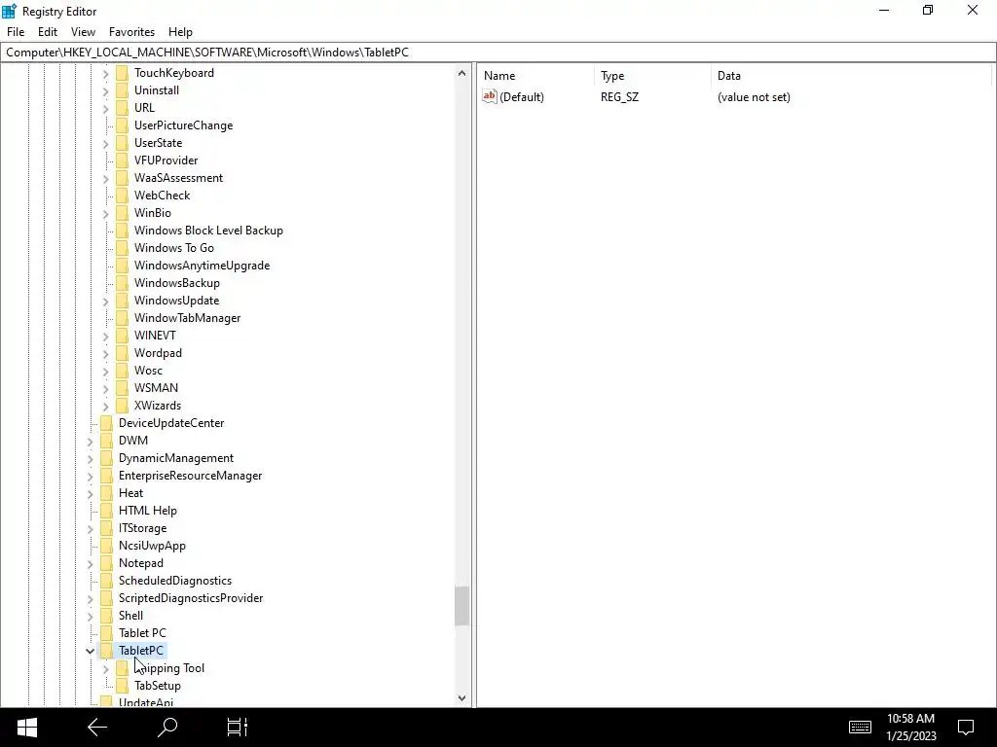Click the tree scrollbar up arrow
This screenshot has height=747, width=997.
tap(462, 73)
